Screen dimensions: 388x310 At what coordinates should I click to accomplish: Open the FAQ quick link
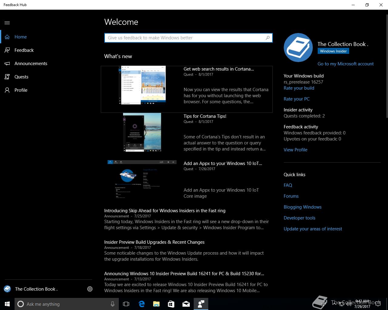point(288,185)
